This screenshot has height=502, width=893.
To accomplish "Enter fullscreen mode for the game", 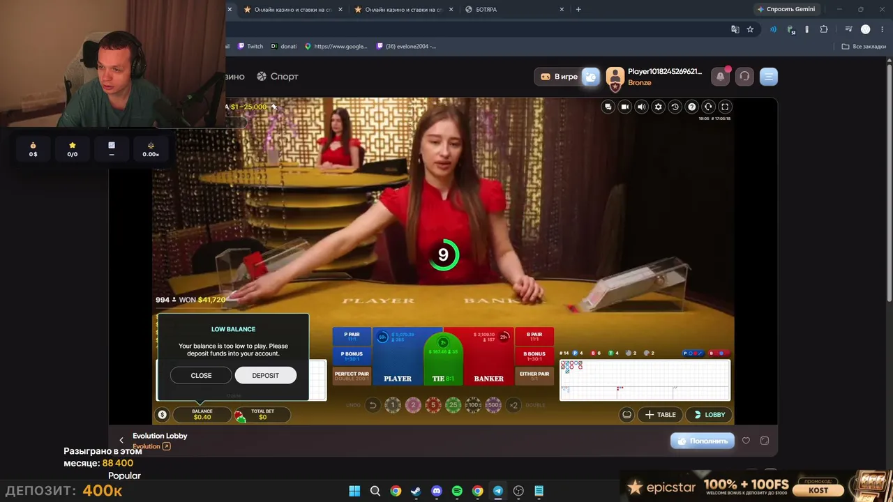I will 726,107.
